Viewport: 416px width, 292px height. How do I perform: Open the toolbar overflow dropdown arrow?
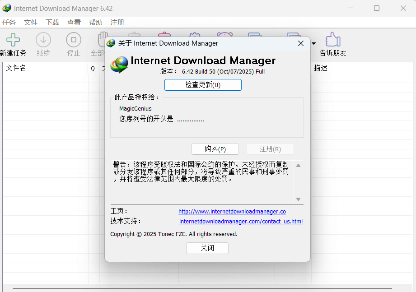coord(313,43)
